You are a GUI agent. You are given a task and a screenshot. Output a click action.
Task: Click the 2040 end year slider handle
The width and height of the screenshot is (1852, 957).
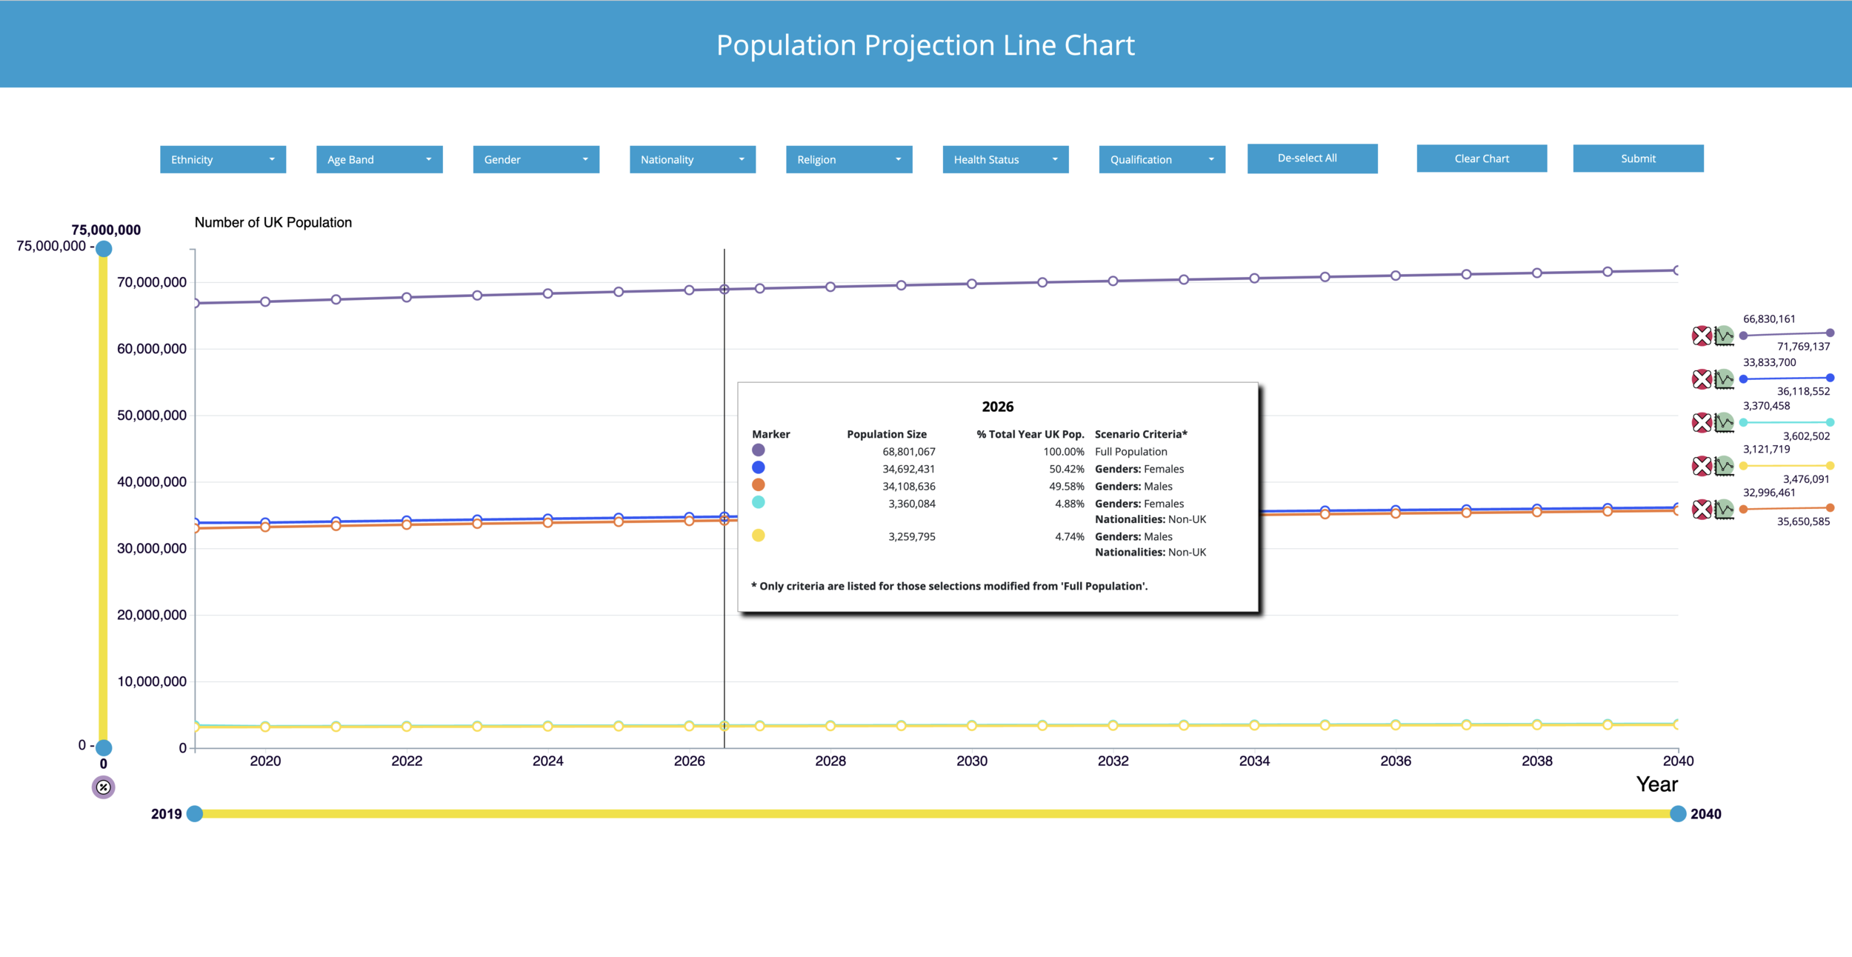click(x=1678, y=814)
